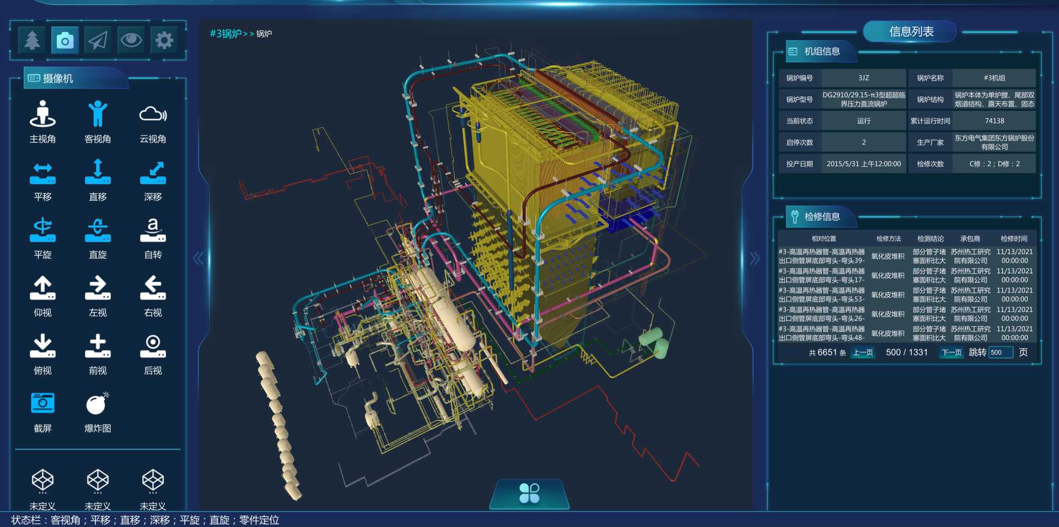Collapse right info panel with double-chevron arrow

(x=755, y=258)
